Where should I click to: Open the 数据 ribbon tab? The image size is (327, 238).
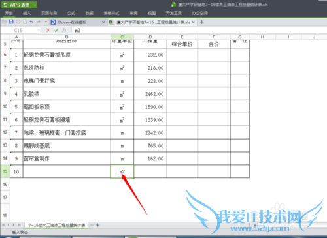click(90, 13)
